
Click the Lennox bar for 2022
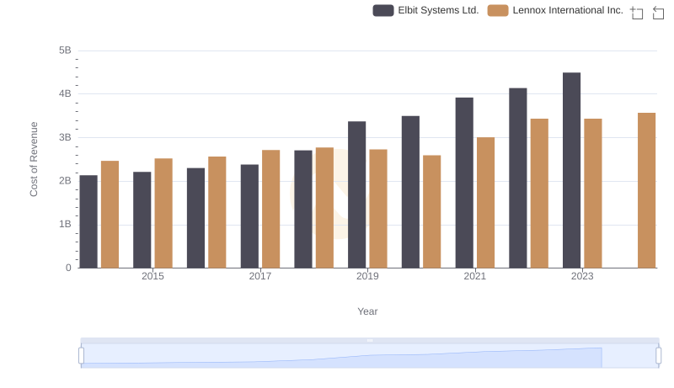click(539, 194)
